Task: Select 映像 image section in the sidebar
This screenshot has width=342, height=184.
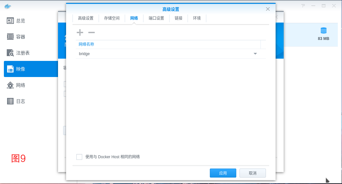Action: click(x=31, y=69)
